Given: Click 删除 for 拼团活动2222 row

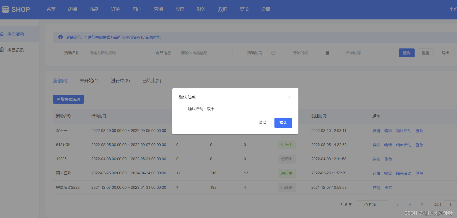Looking at the screenshot, I should (388, 188).
